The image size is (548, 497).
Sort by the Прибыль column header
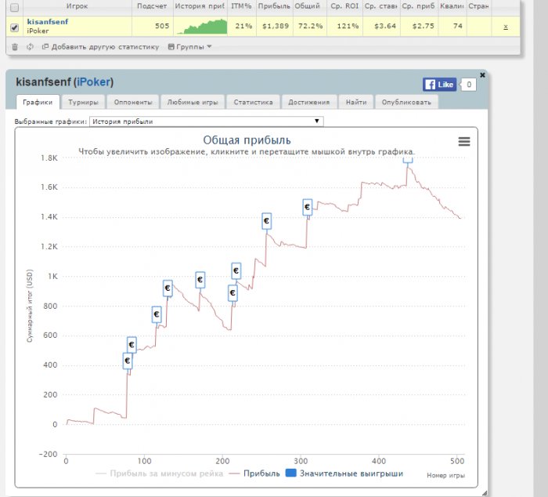pos(274,6)
